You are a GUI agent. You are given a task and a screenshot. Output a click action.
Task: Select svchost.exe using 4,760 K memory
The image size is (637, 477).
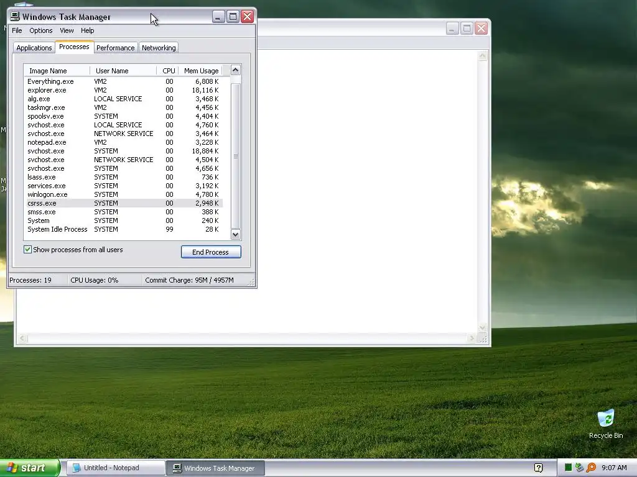tap(124, 125)
